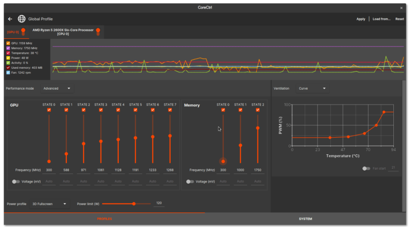Toggle the orange GPU frequency legend box
The image size is (411, 230).
click(x=8, y=43)
